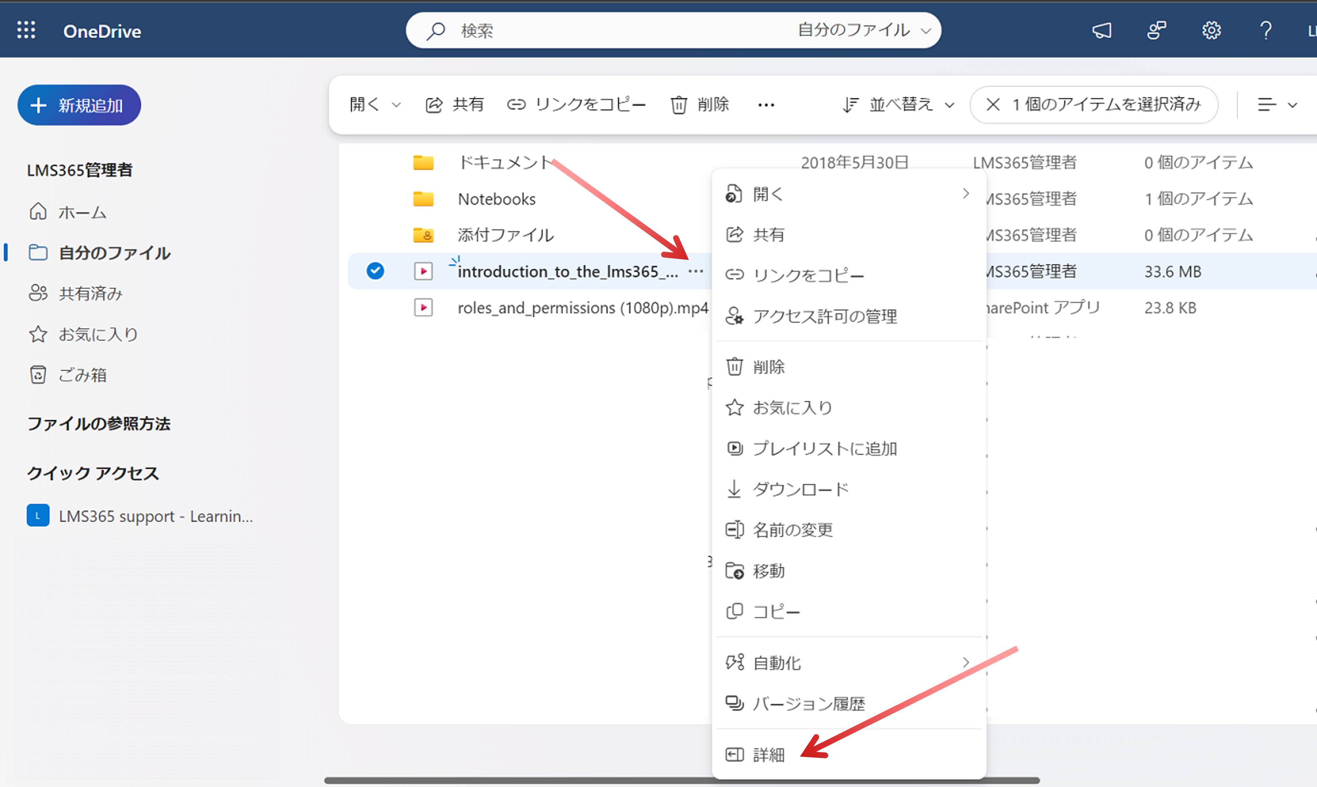
Task: Select 移動 in the context menu
Action: pyautogui.click(x=848, y=571)
